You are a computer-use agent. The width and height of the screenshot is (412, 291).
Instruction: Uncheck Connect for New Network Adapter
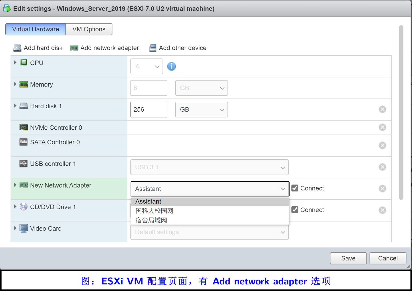click(x=295, y=188)
